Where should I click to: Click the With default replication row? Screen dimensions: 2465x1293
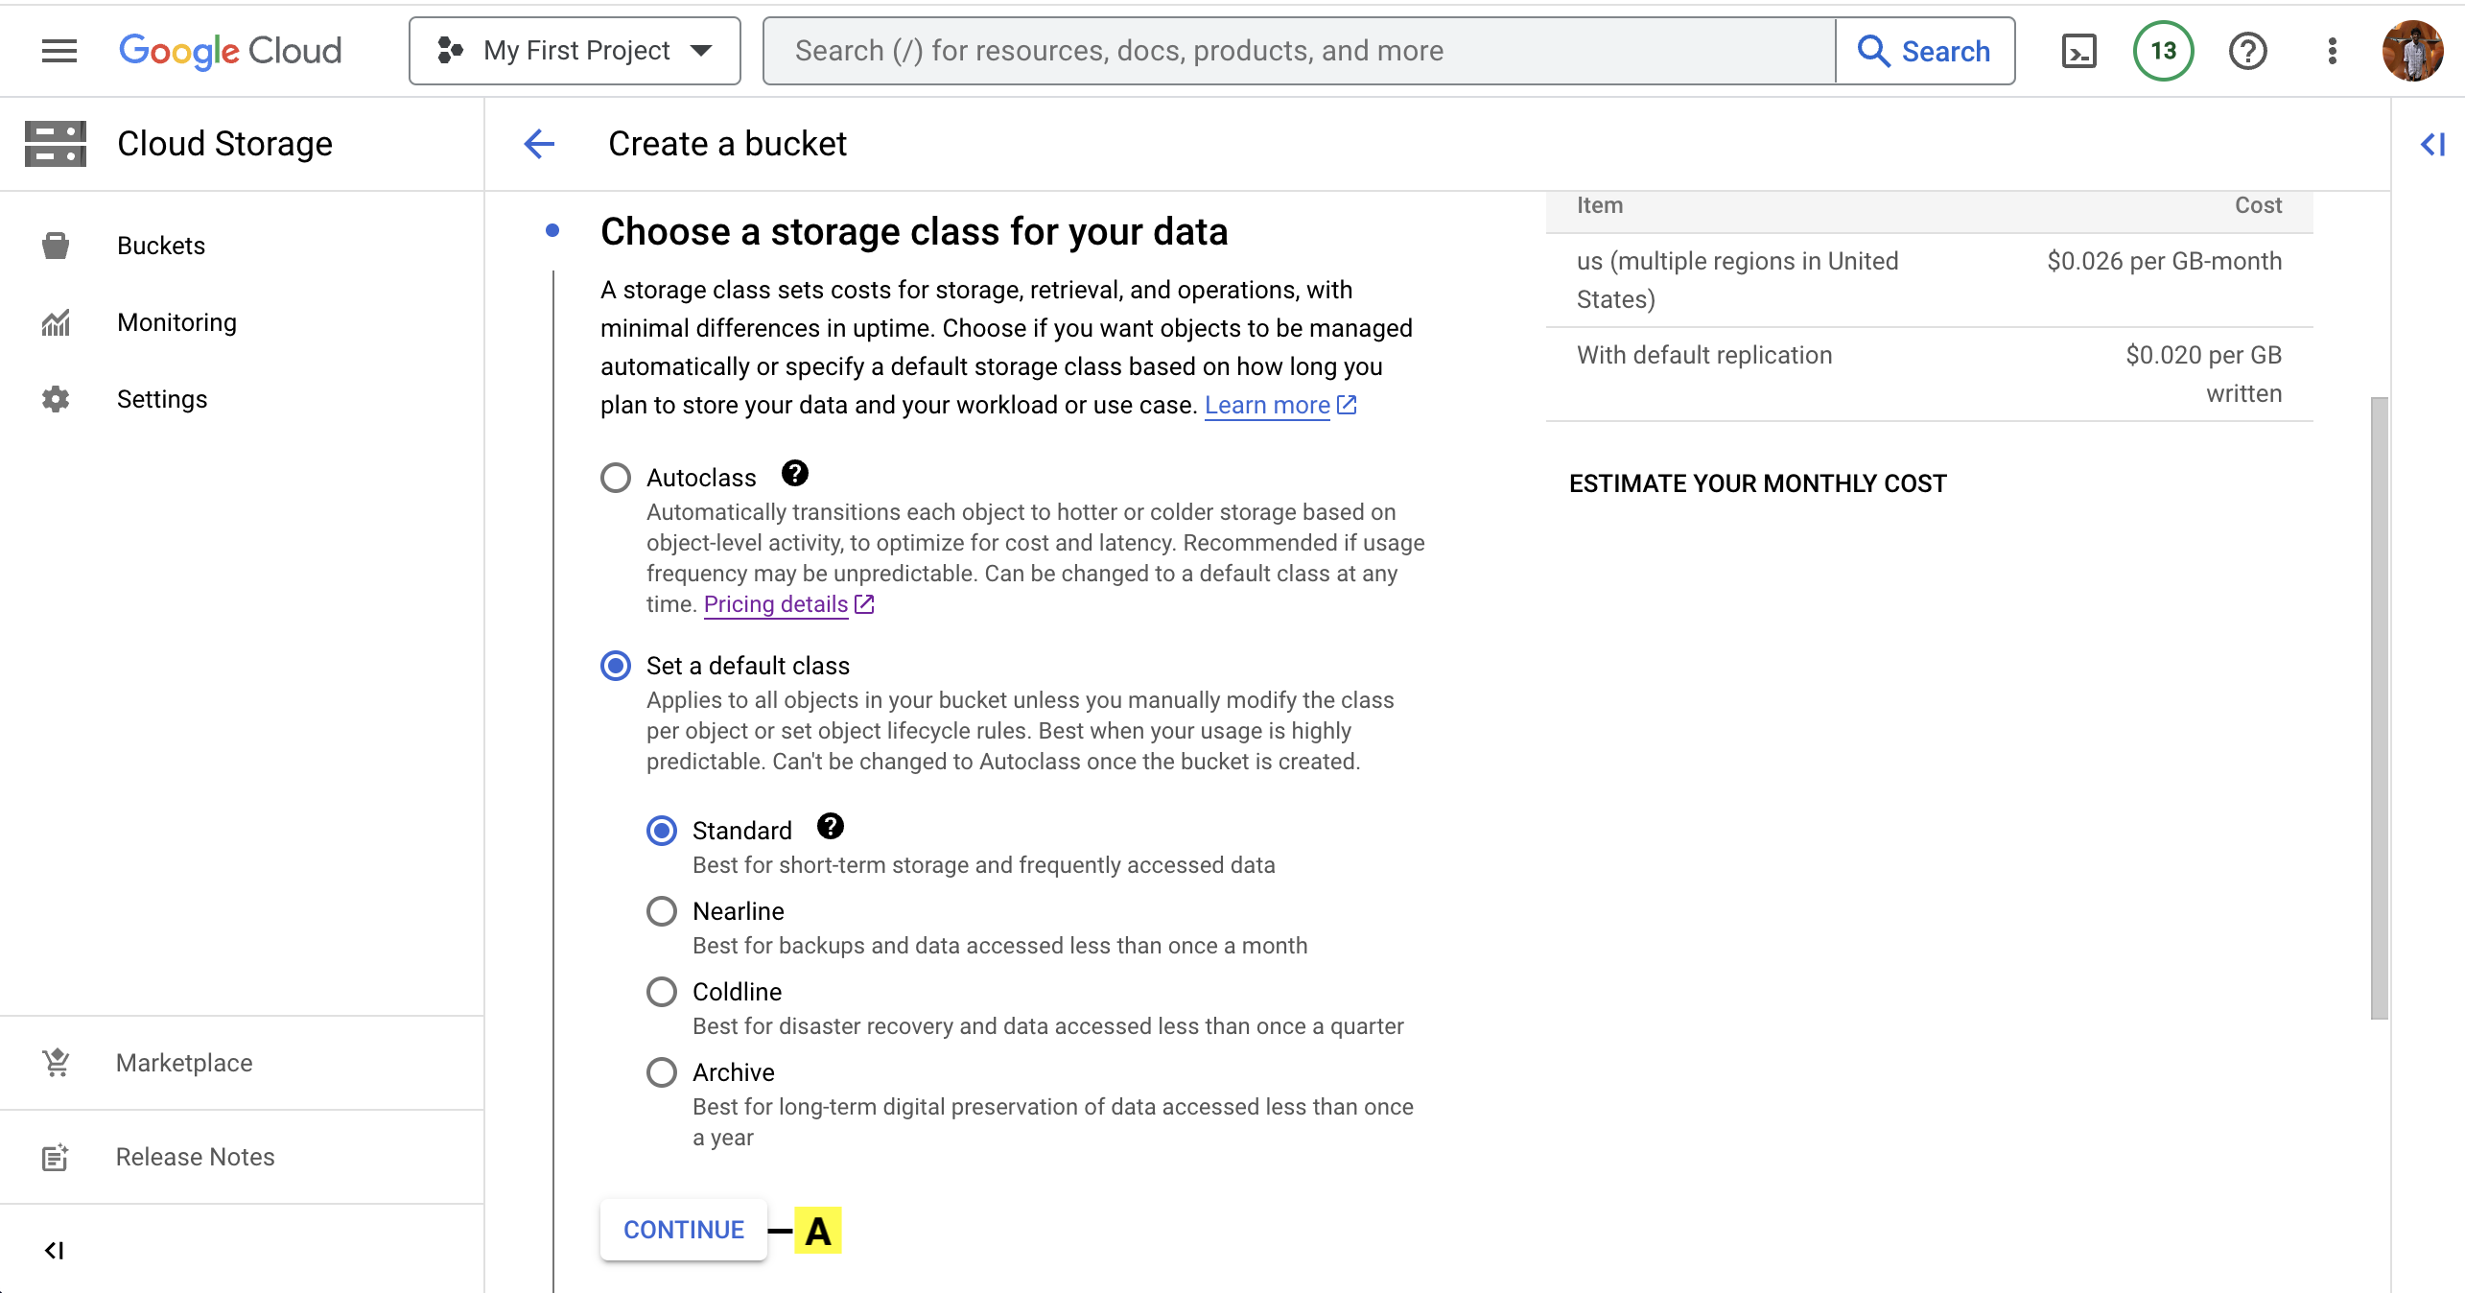click(1930, 374)
